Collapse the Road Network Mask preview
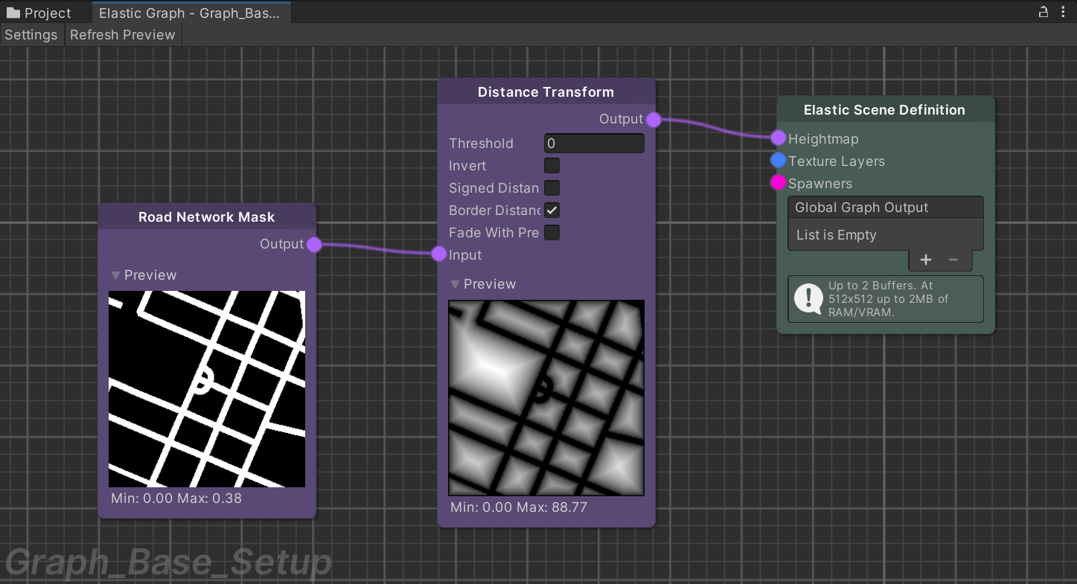Viewport: 1077px width, 584px height. [116, 275]
